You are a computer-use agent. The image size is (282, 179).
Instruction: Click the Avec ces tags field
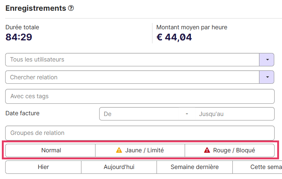click(140, 96)
